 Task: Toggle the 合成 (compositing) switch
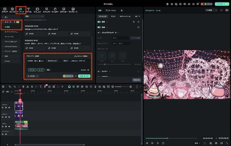[x=99, y=27]
